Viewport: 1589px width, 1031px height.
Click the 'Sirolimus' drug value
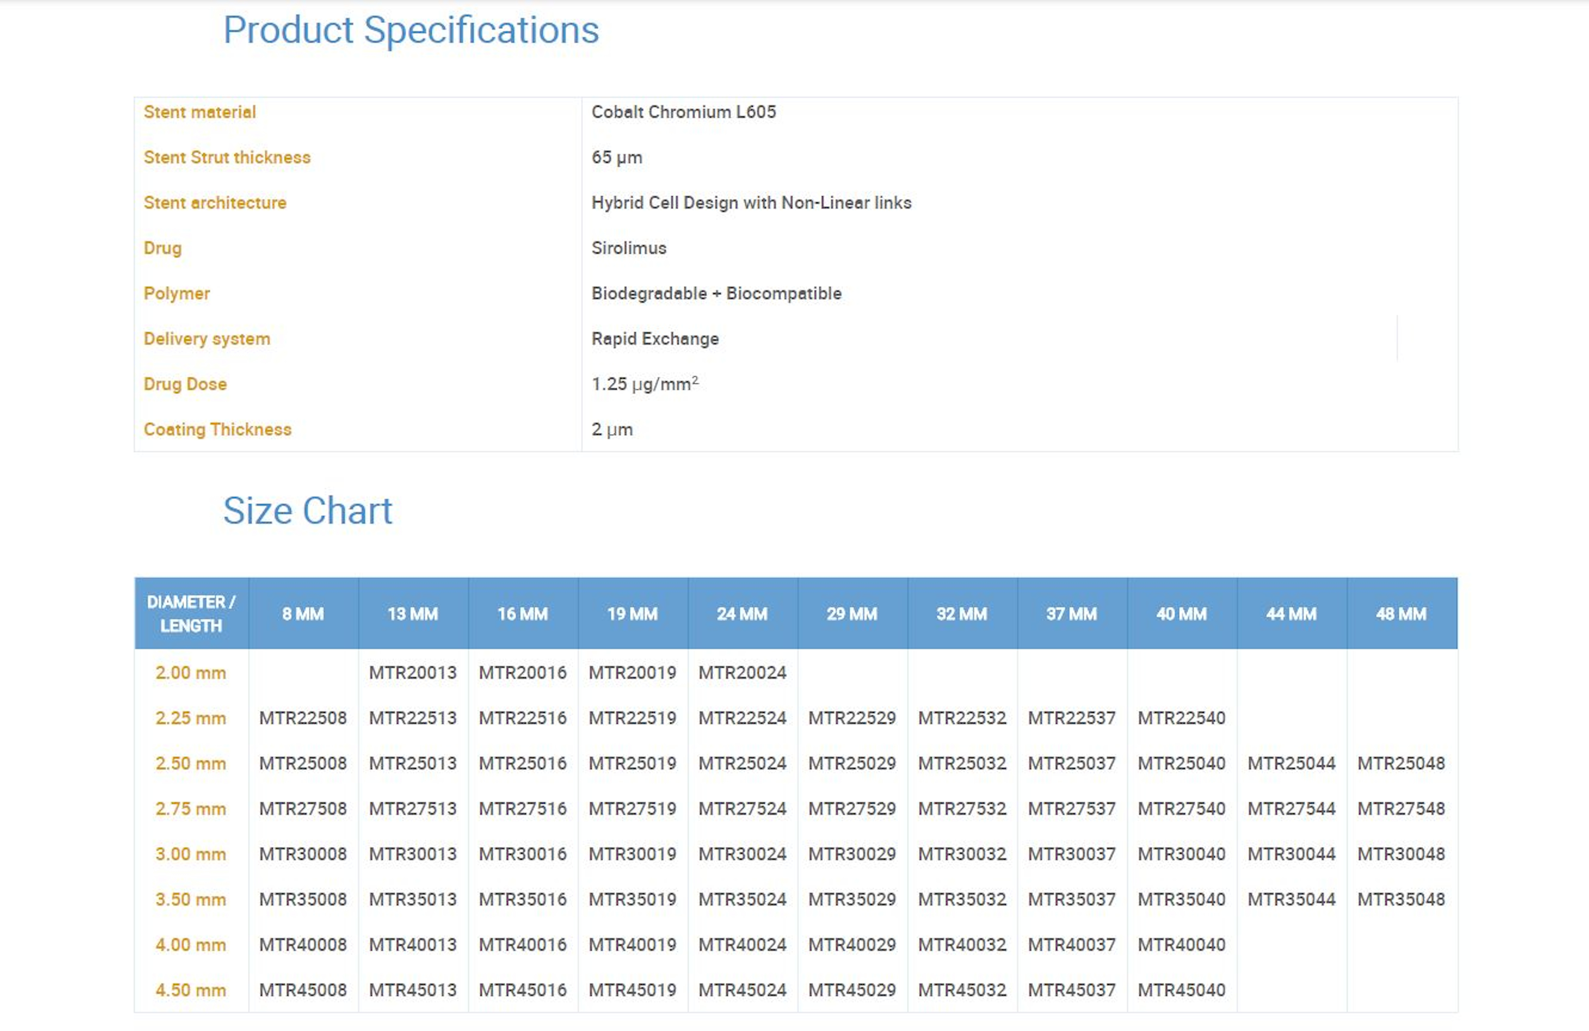(x=629, y=248)
